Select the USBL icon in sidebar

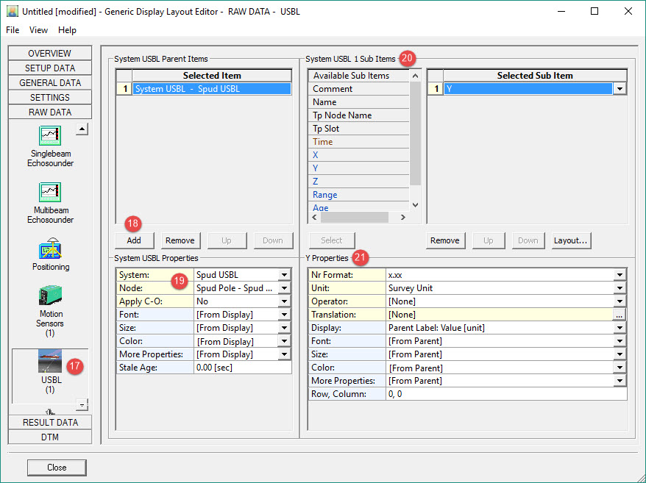click(50, 362)
